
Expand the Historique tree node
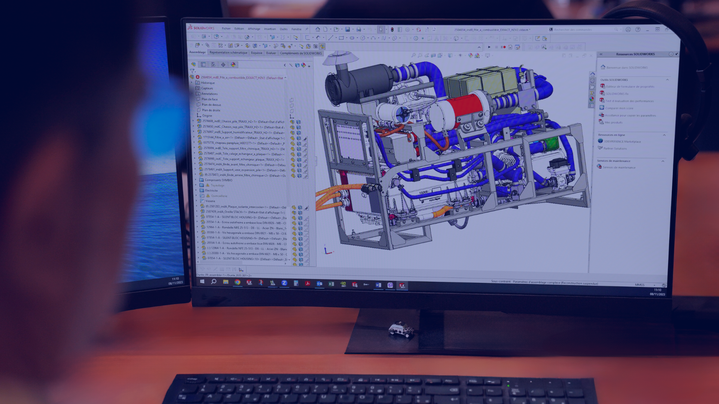coord(192,83)
